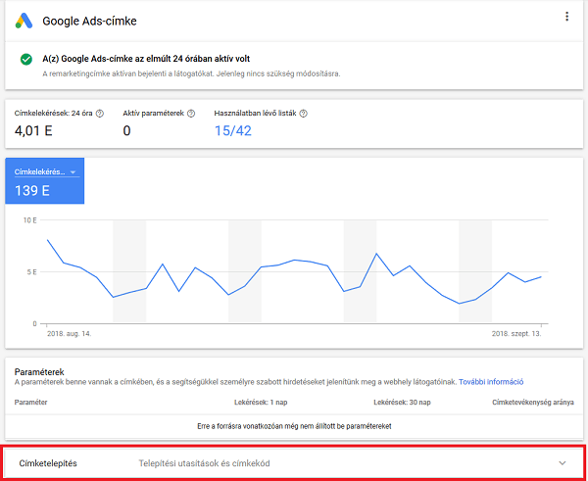Click the Paraméter column header
Viewport: 588px width, 481px height.
30,403
